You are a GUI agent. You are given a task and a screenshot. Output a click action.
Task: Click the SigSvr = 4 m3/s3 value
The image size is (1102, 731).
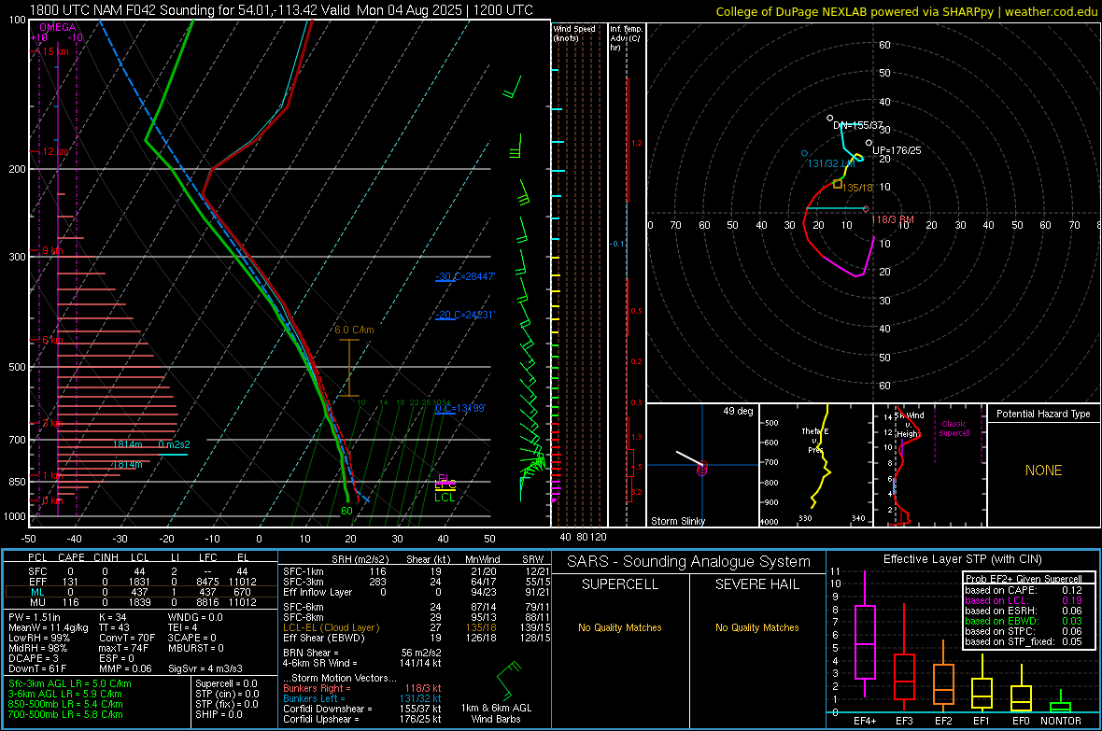205,668
